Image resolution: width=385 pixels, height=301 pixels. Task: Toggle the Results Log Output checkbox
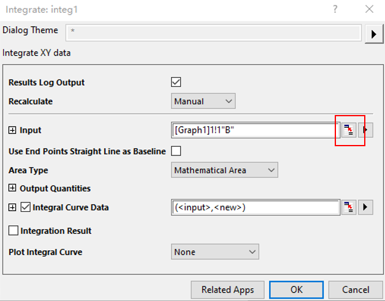click(177, 82)
